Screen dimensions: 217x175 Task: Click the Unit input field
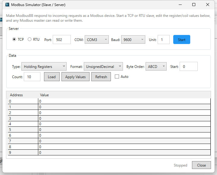click(x=164, y=40)
